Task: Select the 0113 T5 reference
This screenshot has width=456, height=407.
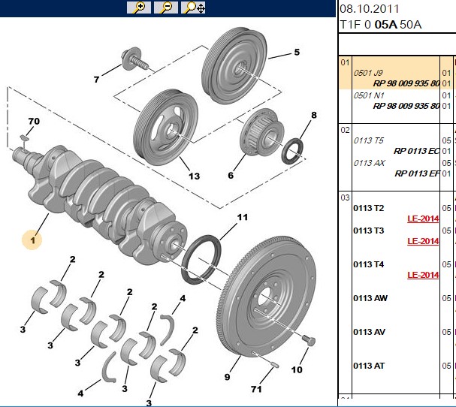Action: (x=368, y=140)
